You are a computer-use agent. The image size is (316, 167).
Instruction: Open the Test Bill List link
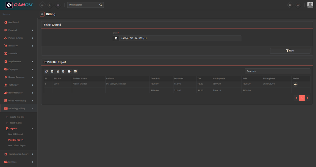tap(16, 123)
